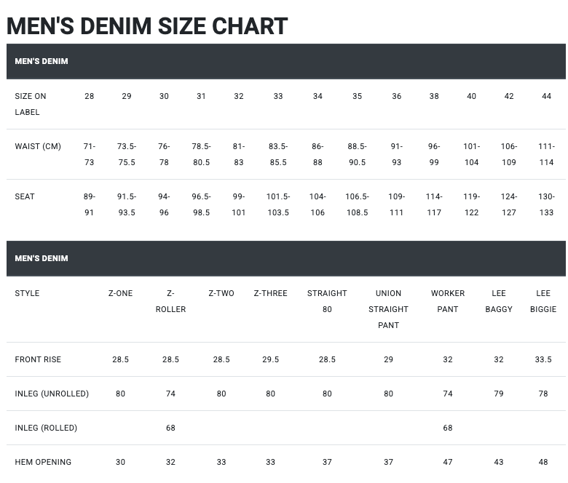This screenshot has height=483, width=568.
Task: Select the first MEN'S DENIM table header bar
Action: pyautogui.click(x=285, y=61)
